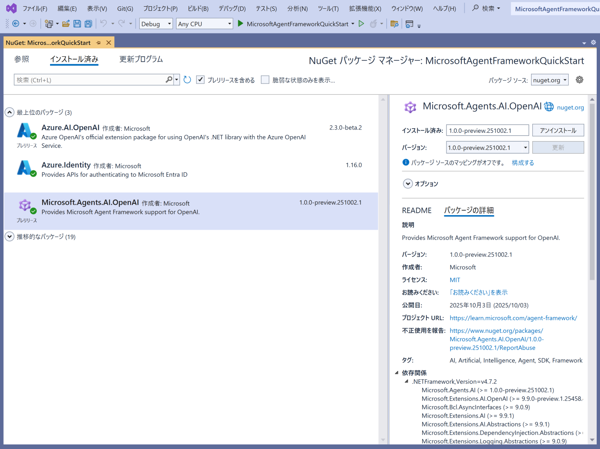
Task: Click the Open File folder icon
Action: point(66,24)
